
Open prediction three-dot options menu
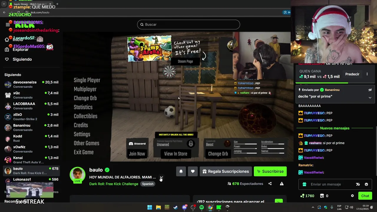tap(367, 74)
